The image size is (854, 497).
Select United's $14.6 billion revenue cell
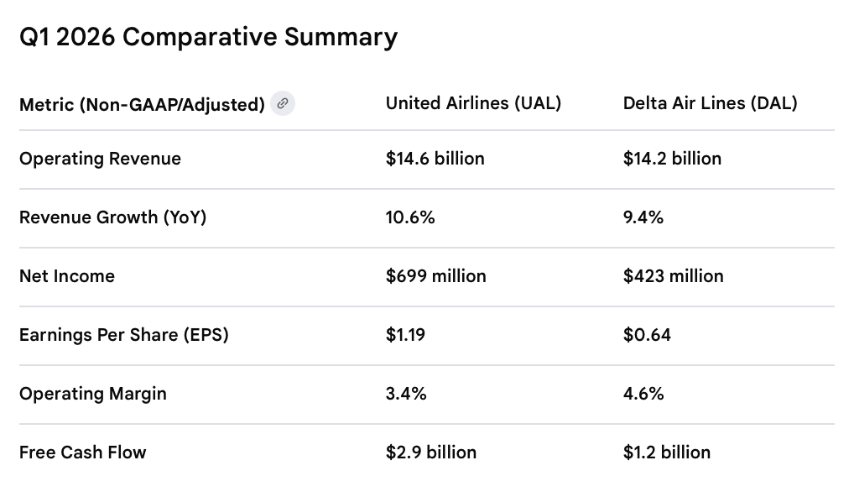(435, 159)
